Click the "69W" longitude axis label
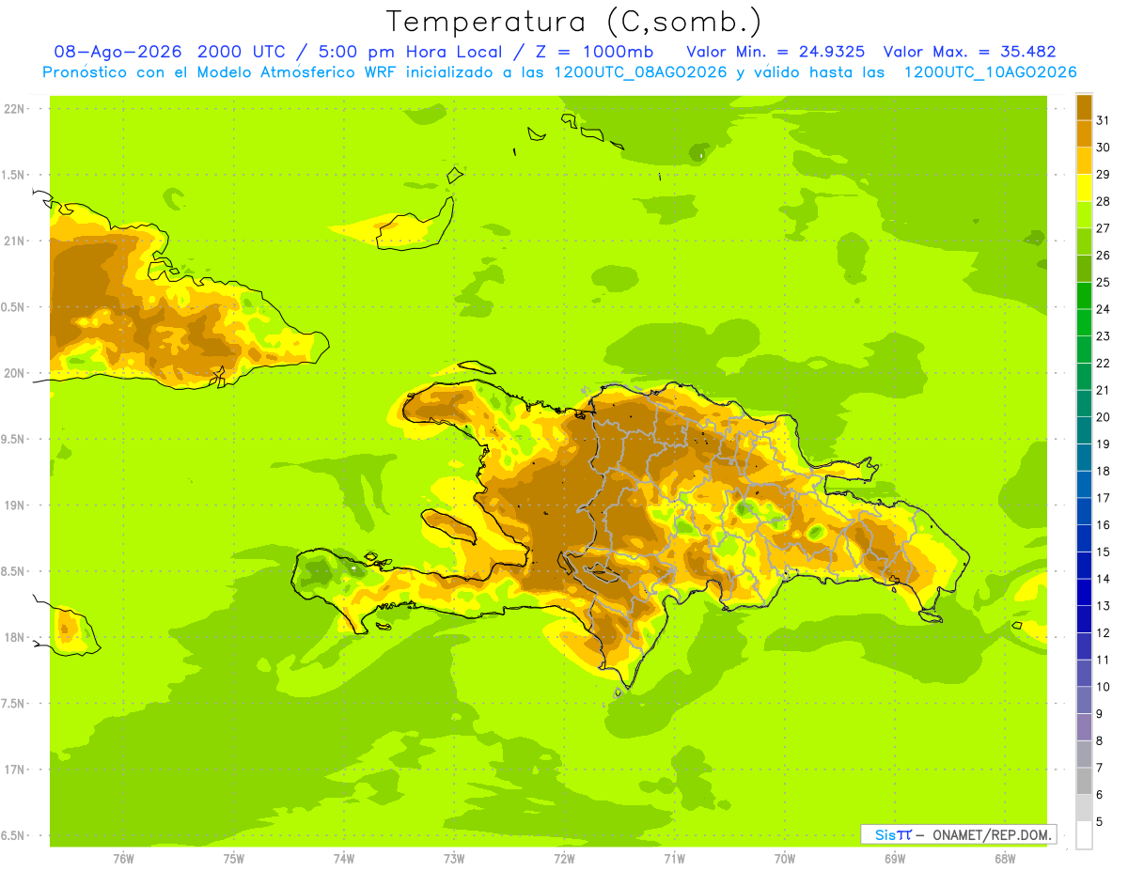The width and height of the screenshot is (1128, 871). 895,859
